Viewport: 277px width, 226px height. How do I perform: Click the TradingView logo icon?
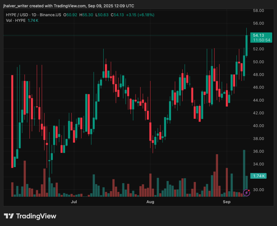coord(9,216)
